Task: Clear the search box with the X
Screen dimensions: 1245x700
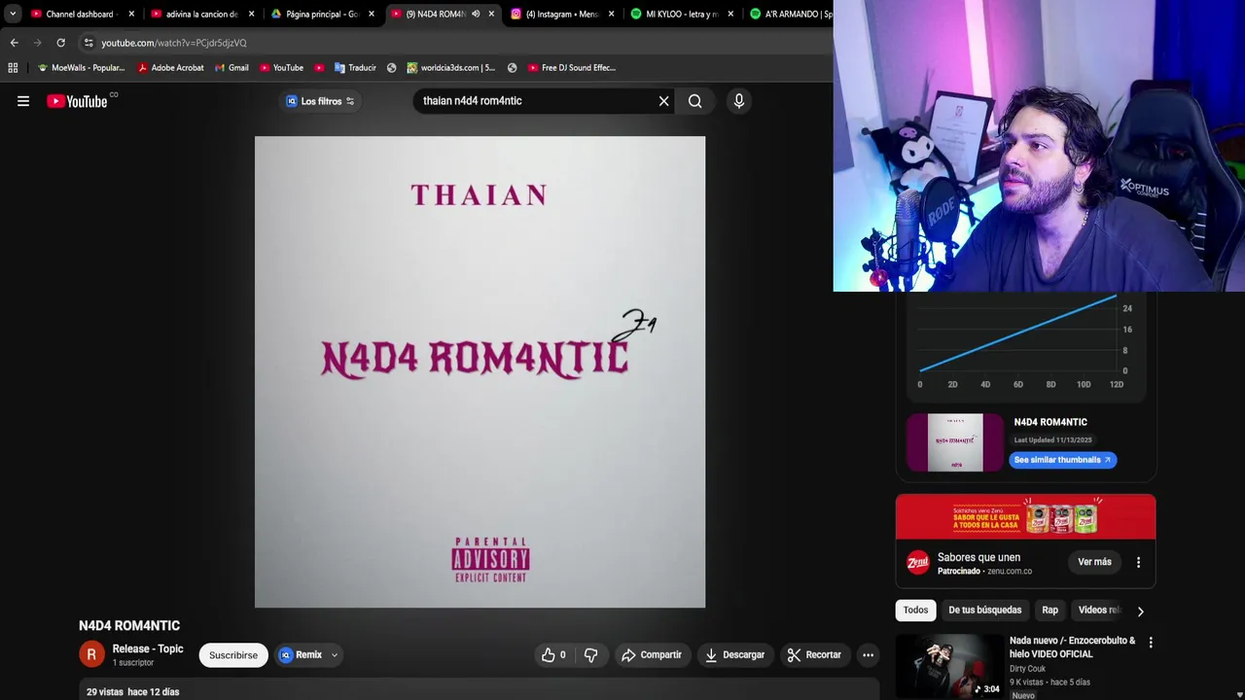Action: [664, 101]
